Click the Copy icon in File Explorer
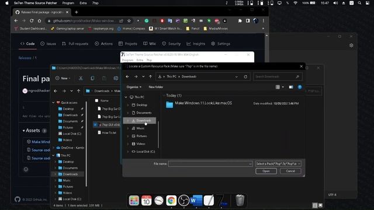 click(92, 78)
